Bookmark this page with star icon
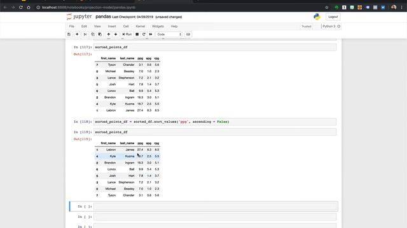The width and height of the screenshot is (407, 228). pos(327,8)
